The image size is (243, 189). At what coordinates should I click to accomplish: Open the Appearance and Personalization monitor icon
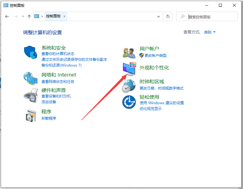(x=129, y=68)
